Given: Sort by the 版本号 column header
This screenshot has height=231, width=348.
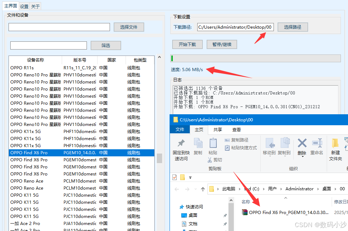Looking at the screenshot, I should click(80, 60).
